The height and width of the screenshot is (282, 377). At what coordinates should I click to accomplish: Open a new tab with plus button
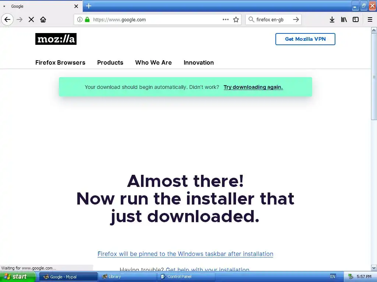pos(89,6)
